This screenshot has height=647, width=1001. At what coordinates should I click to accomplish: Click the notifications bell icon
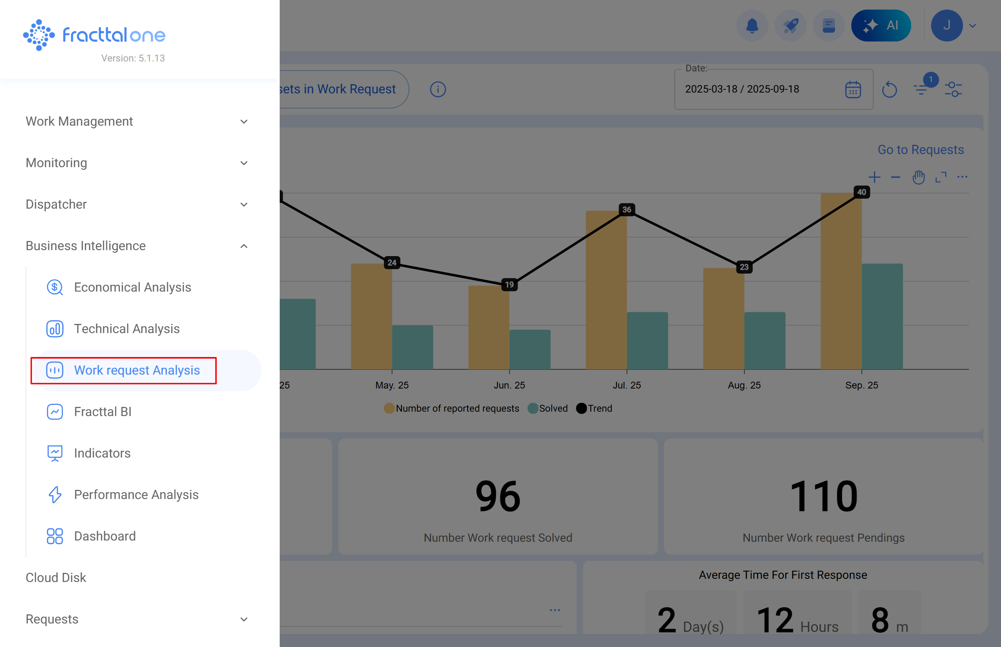pyautogui.click(x=752, y=26)
